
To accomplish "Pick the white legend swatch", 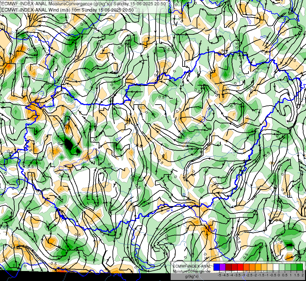I will point(276,267).
